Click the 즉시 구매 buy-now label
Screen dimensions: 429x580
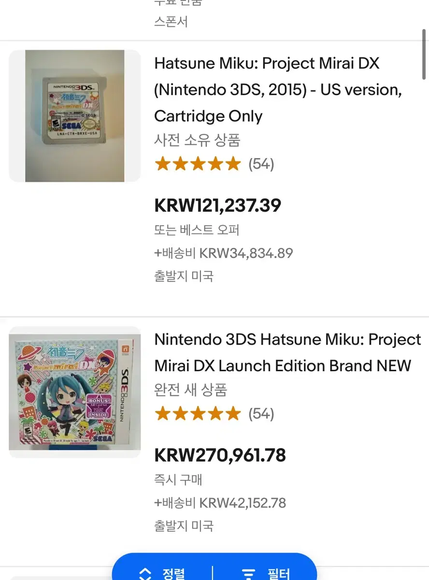click(x=178, y=479)
